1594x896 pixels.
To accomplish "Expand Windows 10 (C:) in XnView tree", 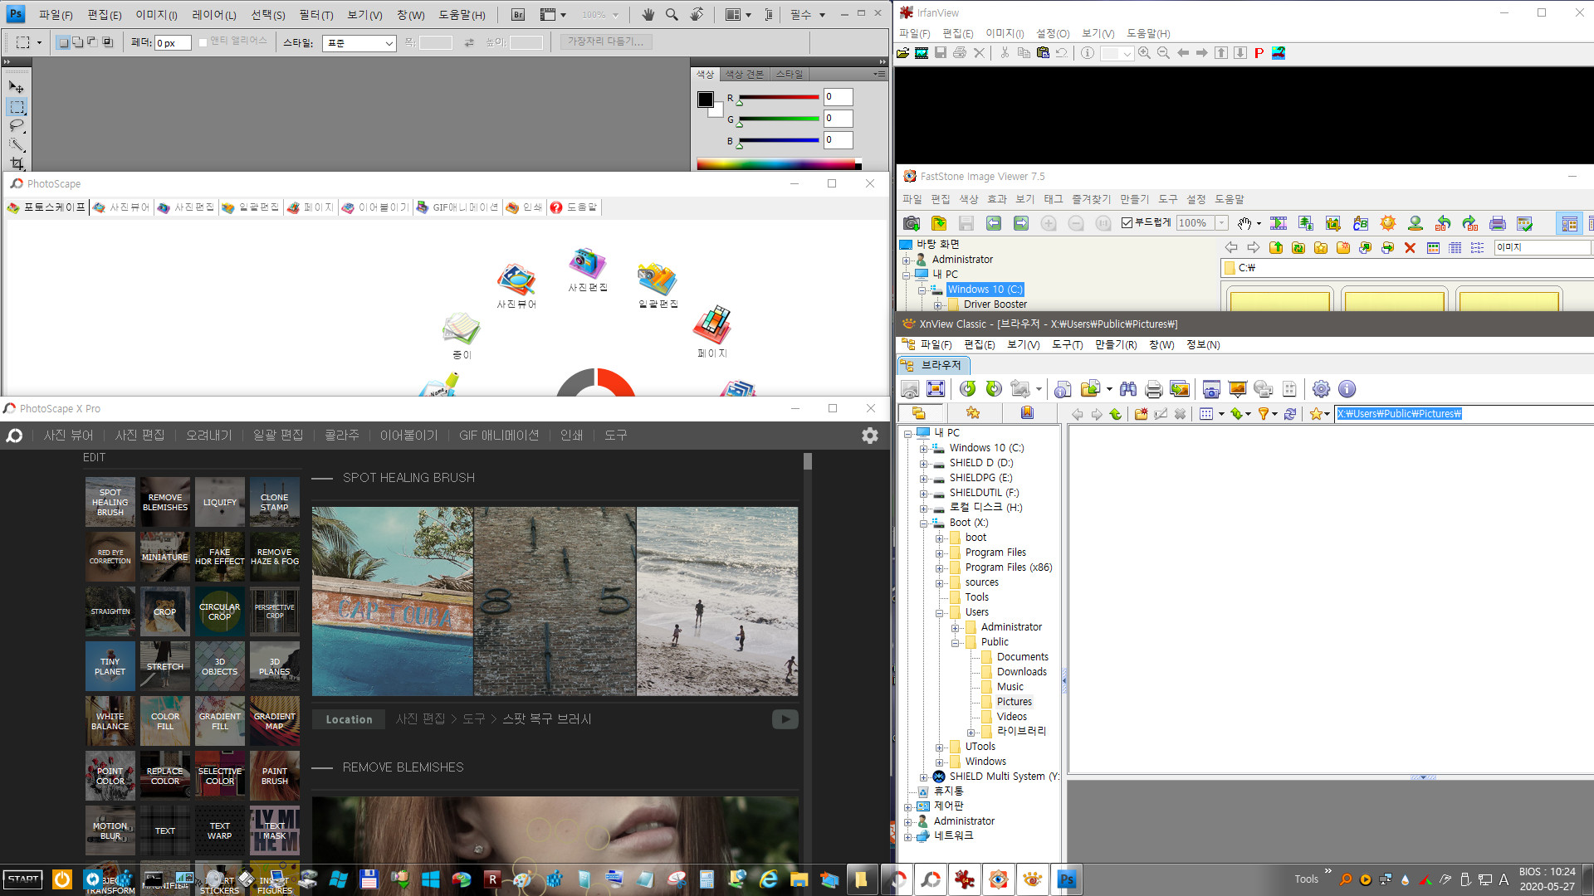I will pyautogui.click(x=923, y=448).
